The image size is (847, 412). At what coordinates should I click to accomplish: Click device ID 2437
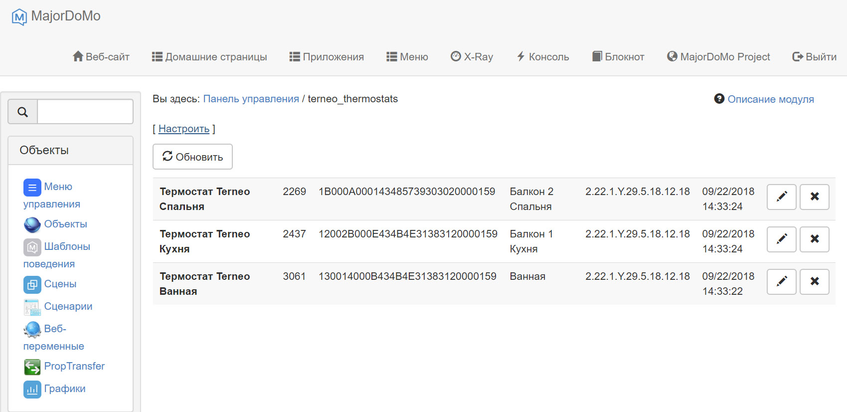click(295, 234)
